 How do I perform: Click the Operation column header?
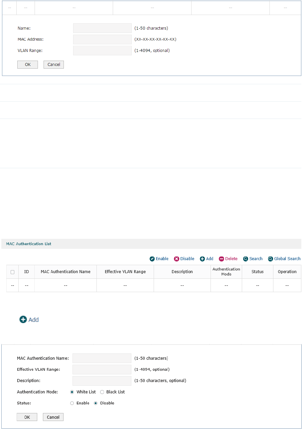(287, 272)
